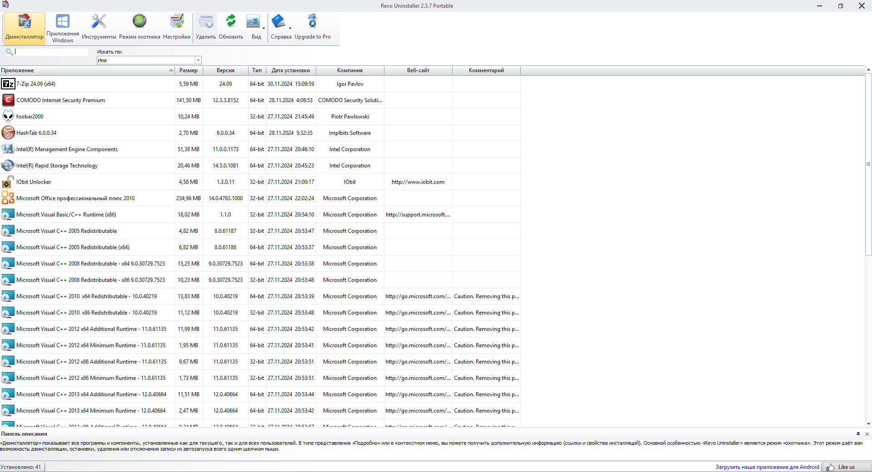Open the Искать по Имя combo box
This screenshot has width=872, height=472.
149,60
